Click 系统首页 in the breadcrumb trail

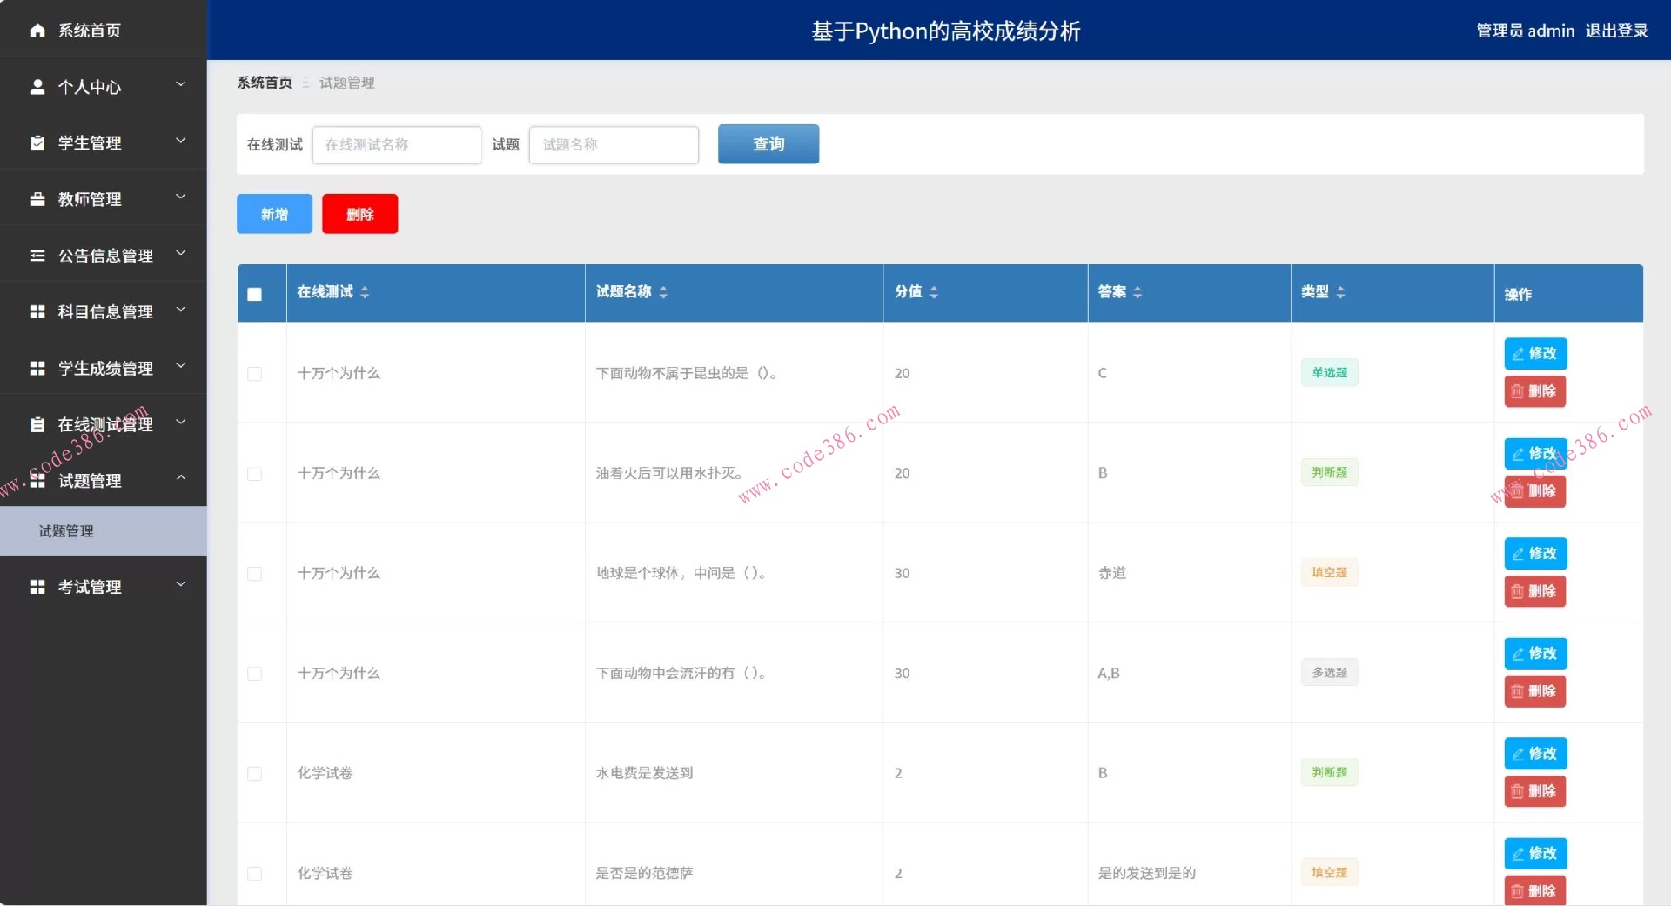pos(265,83)
